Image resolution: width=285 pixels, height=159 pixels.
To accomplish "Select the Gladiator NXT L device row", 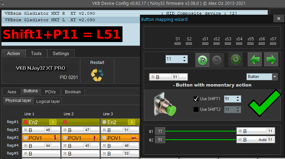I will pos(71,20).
